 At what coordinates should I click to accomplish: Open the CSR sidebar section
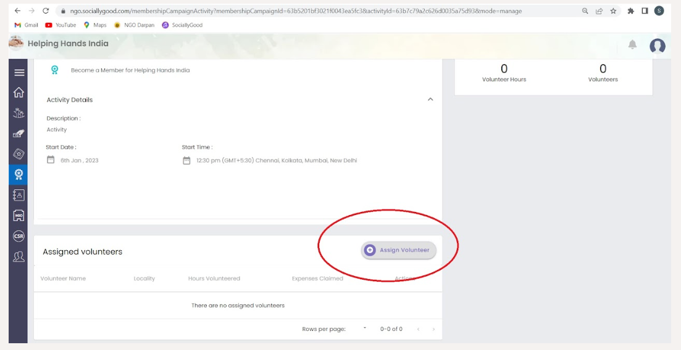click(19, 236)
